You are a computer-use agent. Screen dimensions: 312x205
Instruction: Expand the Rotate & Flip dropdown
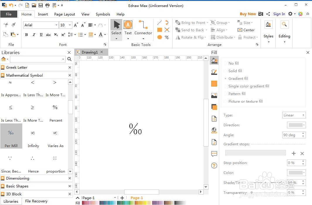tap(205, 37)
